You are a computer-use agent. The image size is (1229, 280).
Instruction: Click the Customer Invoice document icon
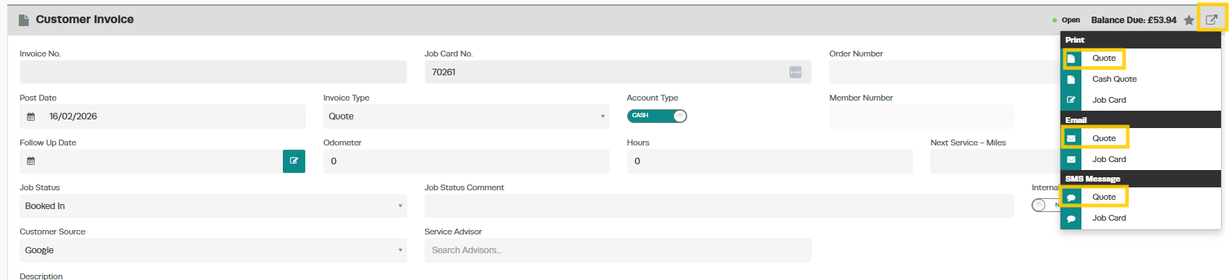[24, 20]
